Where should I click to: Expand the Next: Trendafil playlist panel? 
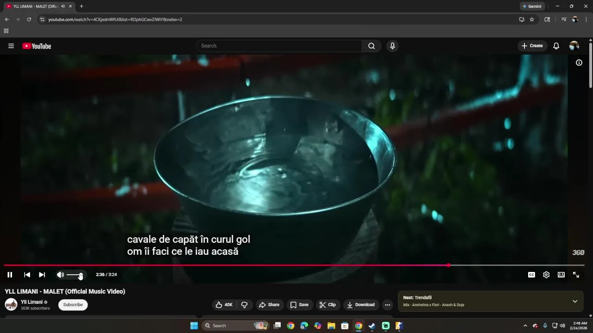click(575, 301)
